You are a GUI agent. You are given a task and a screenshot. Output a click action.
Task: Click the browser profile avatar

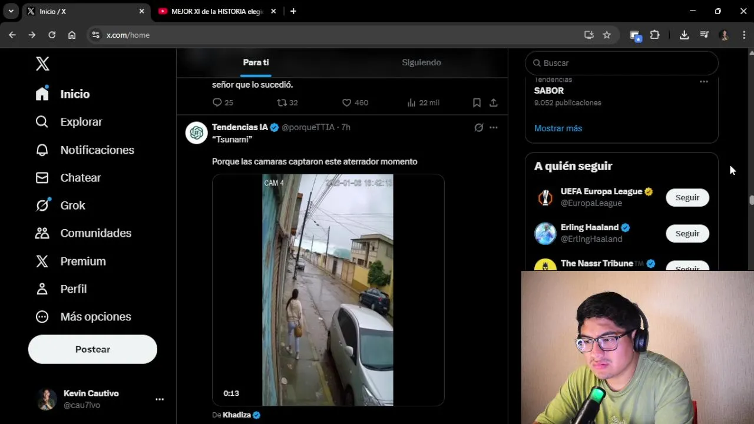click(724, 35)
